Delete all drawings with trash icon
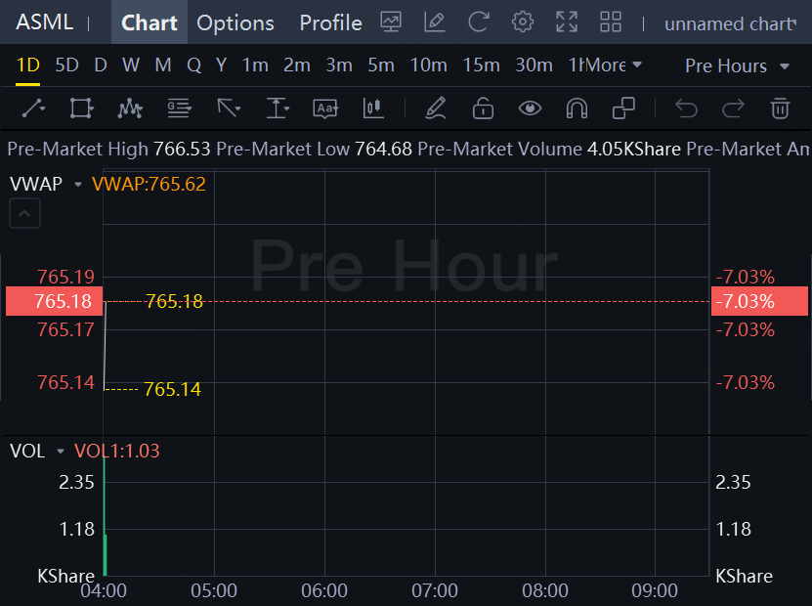812x606 pixels. point(780,108)
